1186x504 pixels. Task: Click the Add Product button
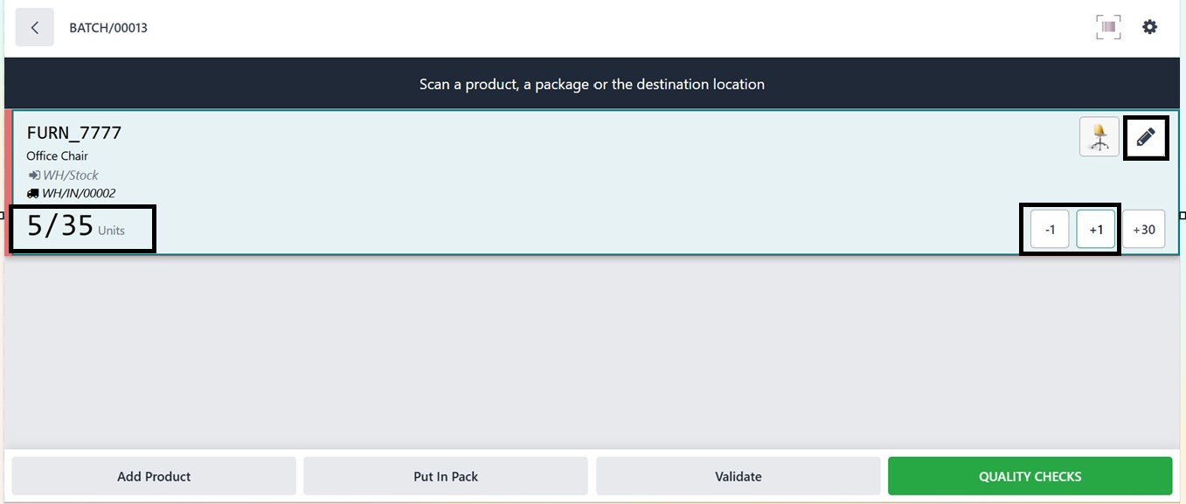point(154,476)
